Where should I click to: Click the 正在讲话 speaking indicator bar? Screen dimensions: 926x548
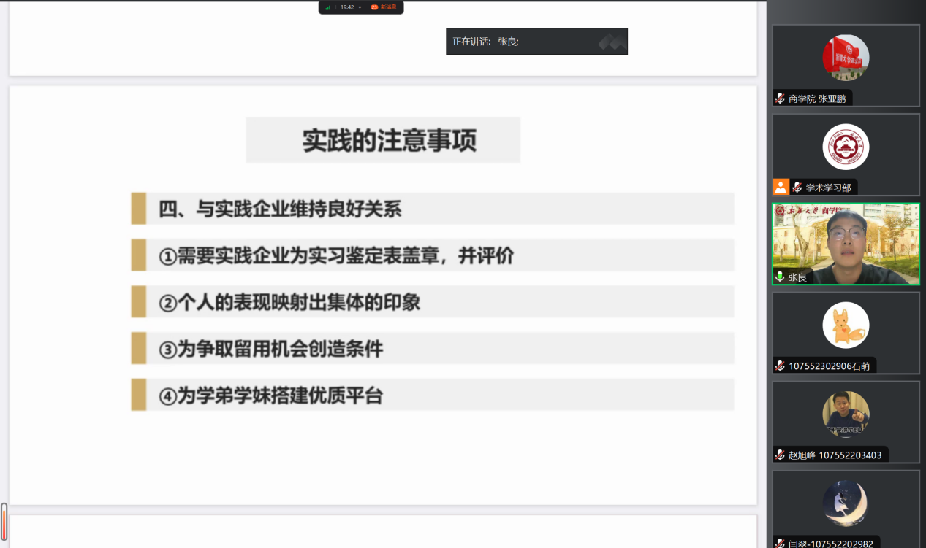coord(536,42)
